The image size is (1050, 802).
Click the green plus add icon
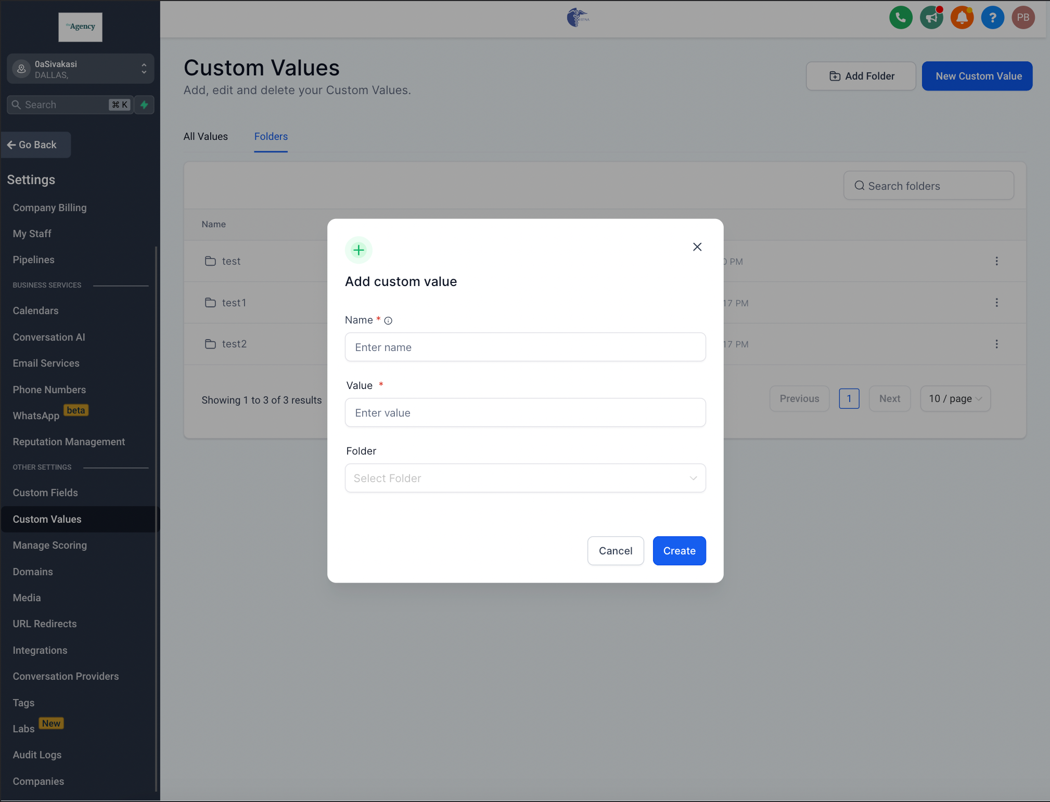(x=358, y=250)
